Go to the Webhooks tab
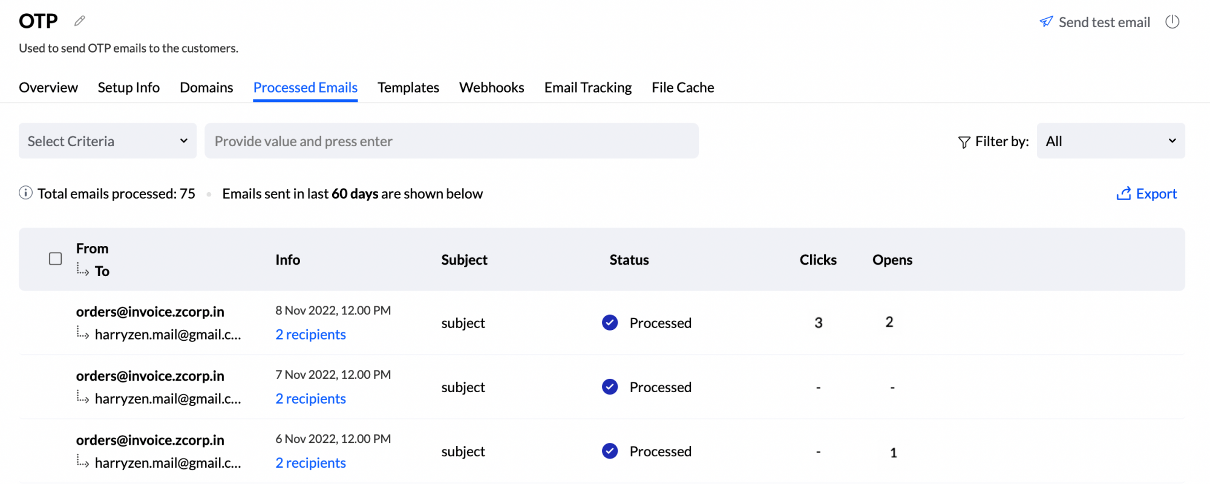Viewport: 1210px width, 484px height. click(x=492, y=88)
